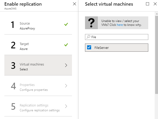Maximize the Select virtual machines blade
The image size is (158, 119).
tap(148, 4)
